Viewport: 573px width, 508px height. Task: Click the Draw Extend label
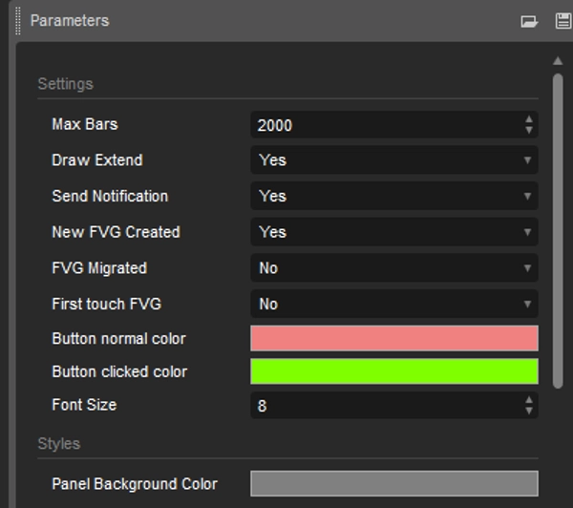pyautogui.click(x=97, y=160)
